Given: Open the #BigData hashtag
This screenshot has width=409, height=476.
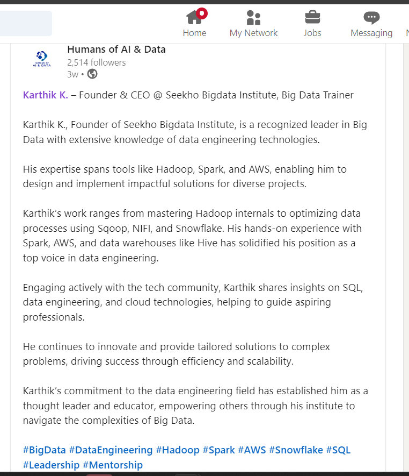Looking at the screenshot, I should [44, 450].
